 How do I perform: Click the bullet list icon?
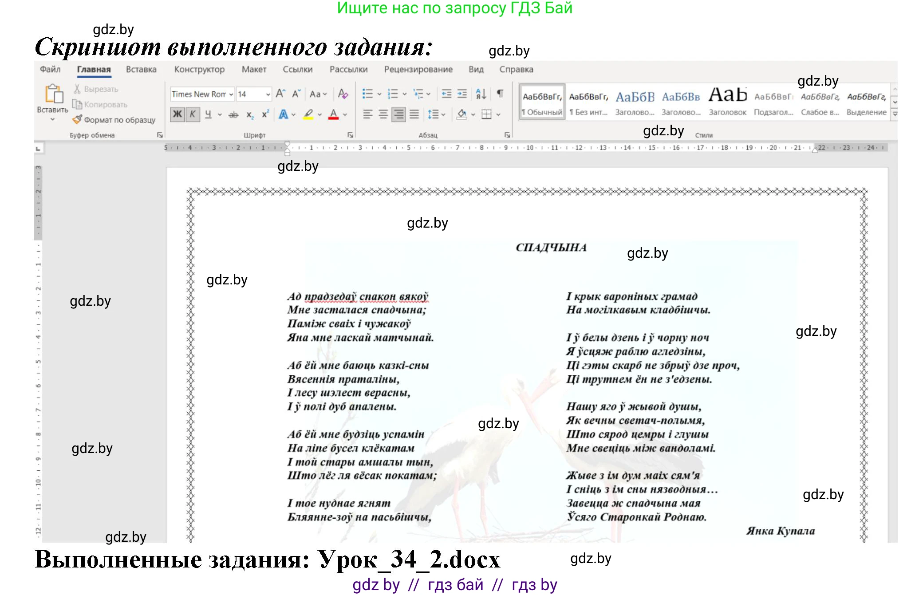pyautogui.click(x=367, y=94)
